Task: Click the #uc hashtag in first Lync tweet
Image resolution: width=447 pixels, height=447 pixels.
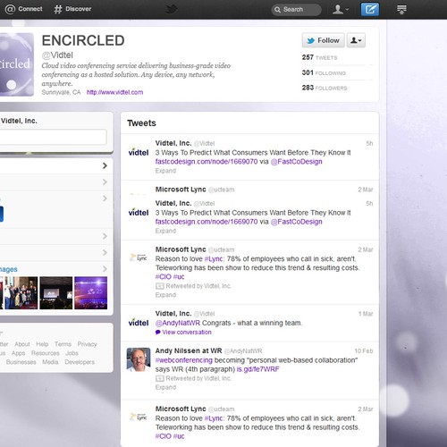Action: [x=179, y=277]
